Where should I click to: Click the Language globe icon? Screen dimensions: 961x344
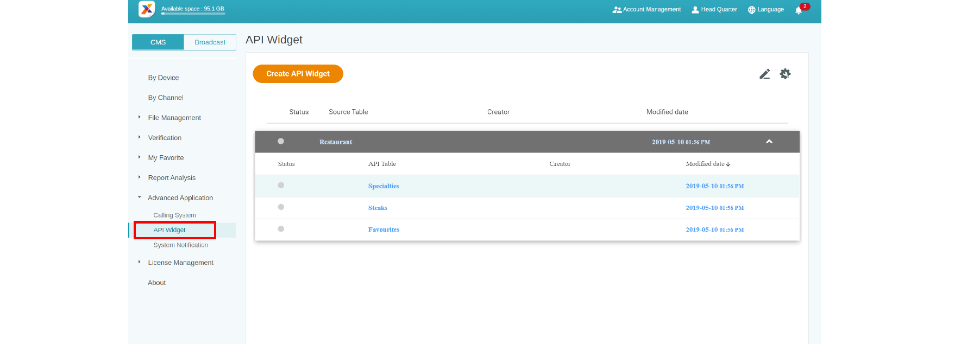(752, 10)
